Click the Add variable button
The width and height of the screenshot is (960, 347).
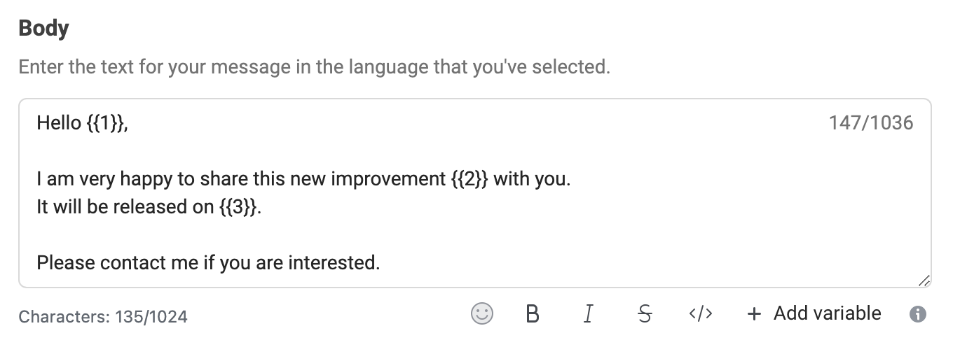(814, 313)
